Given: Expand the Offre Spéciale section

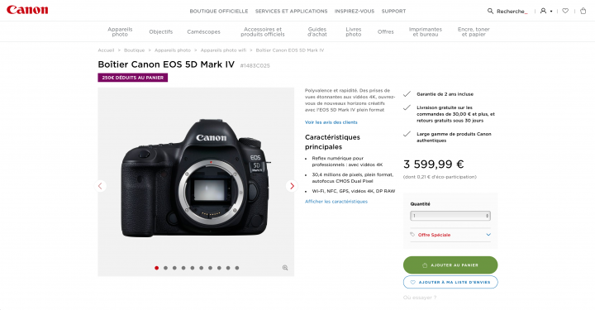Looking at the screenshot, I should 450,235.
